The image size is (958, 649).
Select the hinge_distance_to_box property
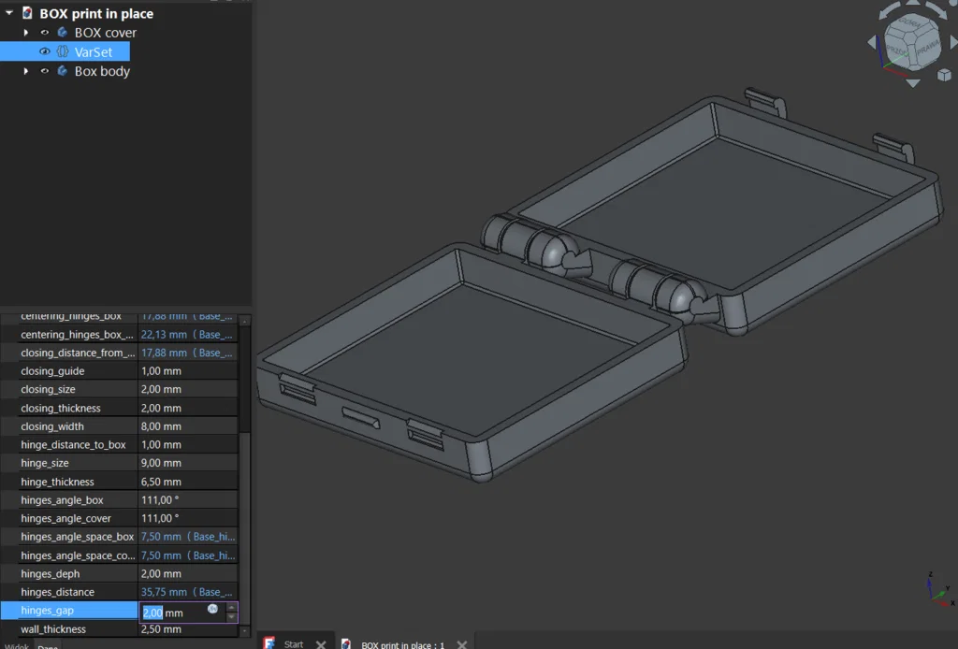point(73,444)
